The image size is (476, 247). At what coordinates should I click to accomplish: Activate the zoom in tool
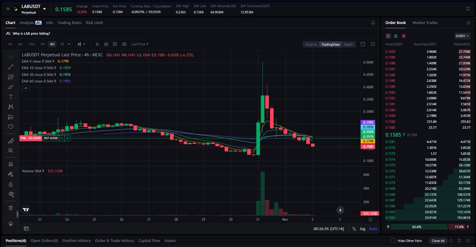point(11,150)
